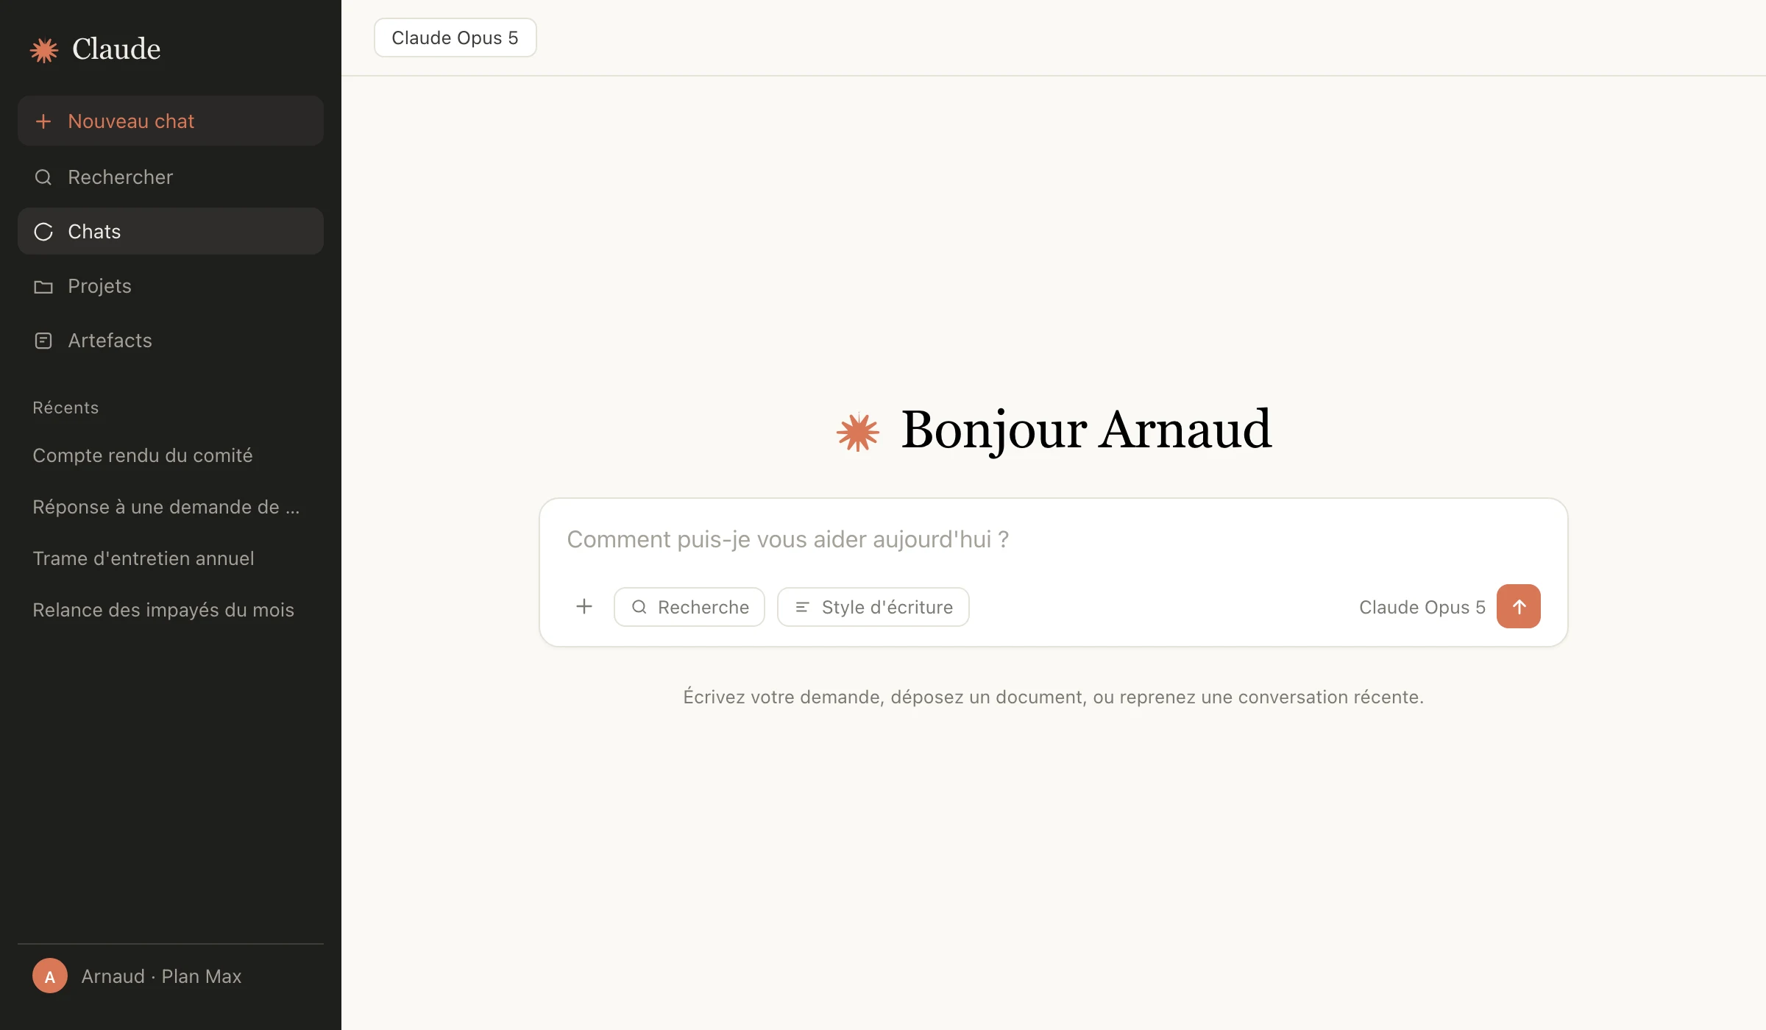Click the Chats bubble icon
This screenshot has width=1766, height=1030.
point(43,232)
